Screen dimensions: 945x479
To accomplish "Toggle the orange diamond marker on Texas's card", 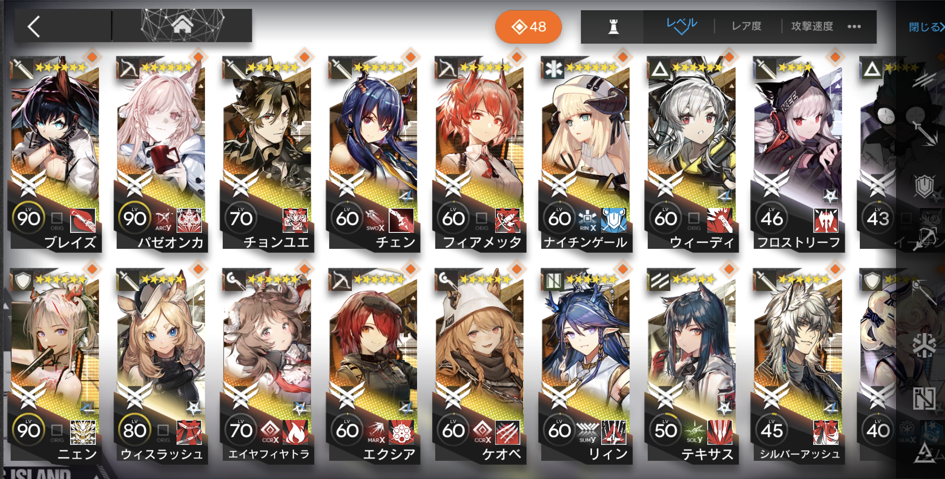I will [x=729, y=269].
